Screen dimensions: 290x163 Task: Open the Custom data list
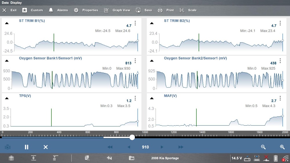33,10
